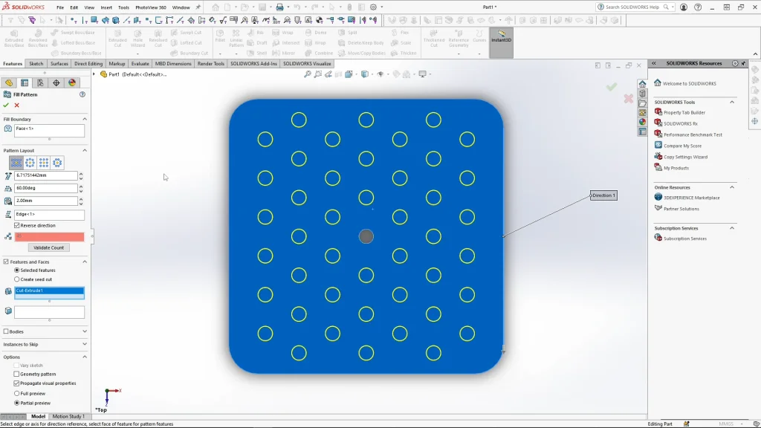Select the Perforation pattern layout icon
Screen dimensions: 761x428
coord(16,163)
